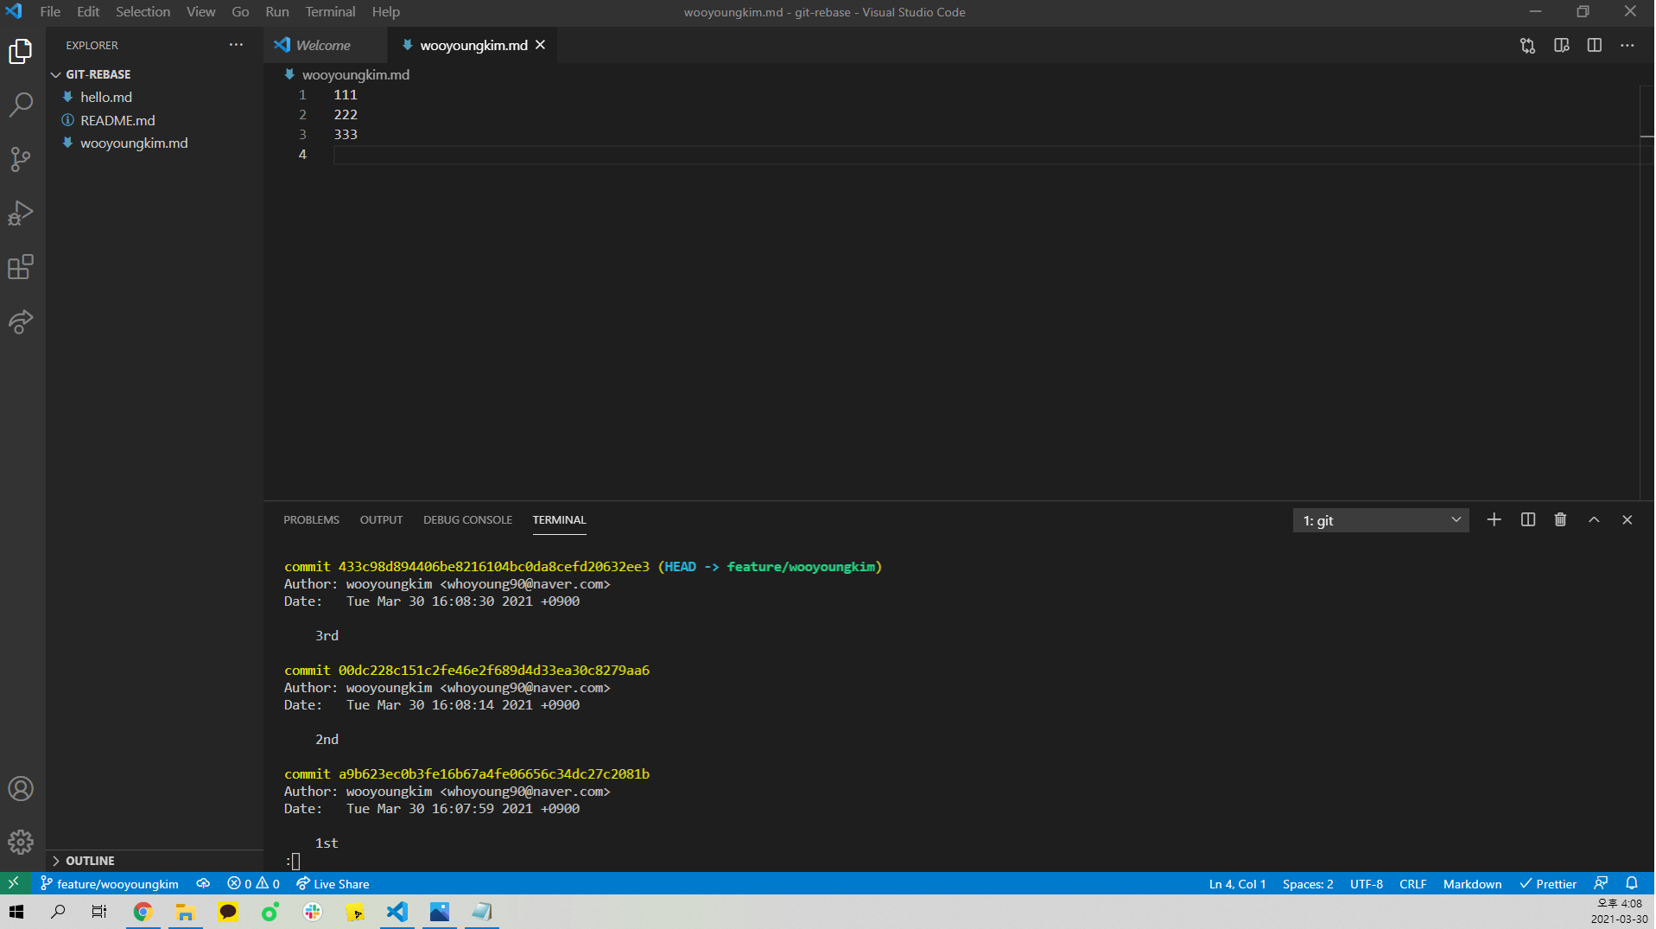Image resolution: width=1656 pixels, height=929 pixels.
Task: Open the Edit menu
Action: click(x=88, y=12)
